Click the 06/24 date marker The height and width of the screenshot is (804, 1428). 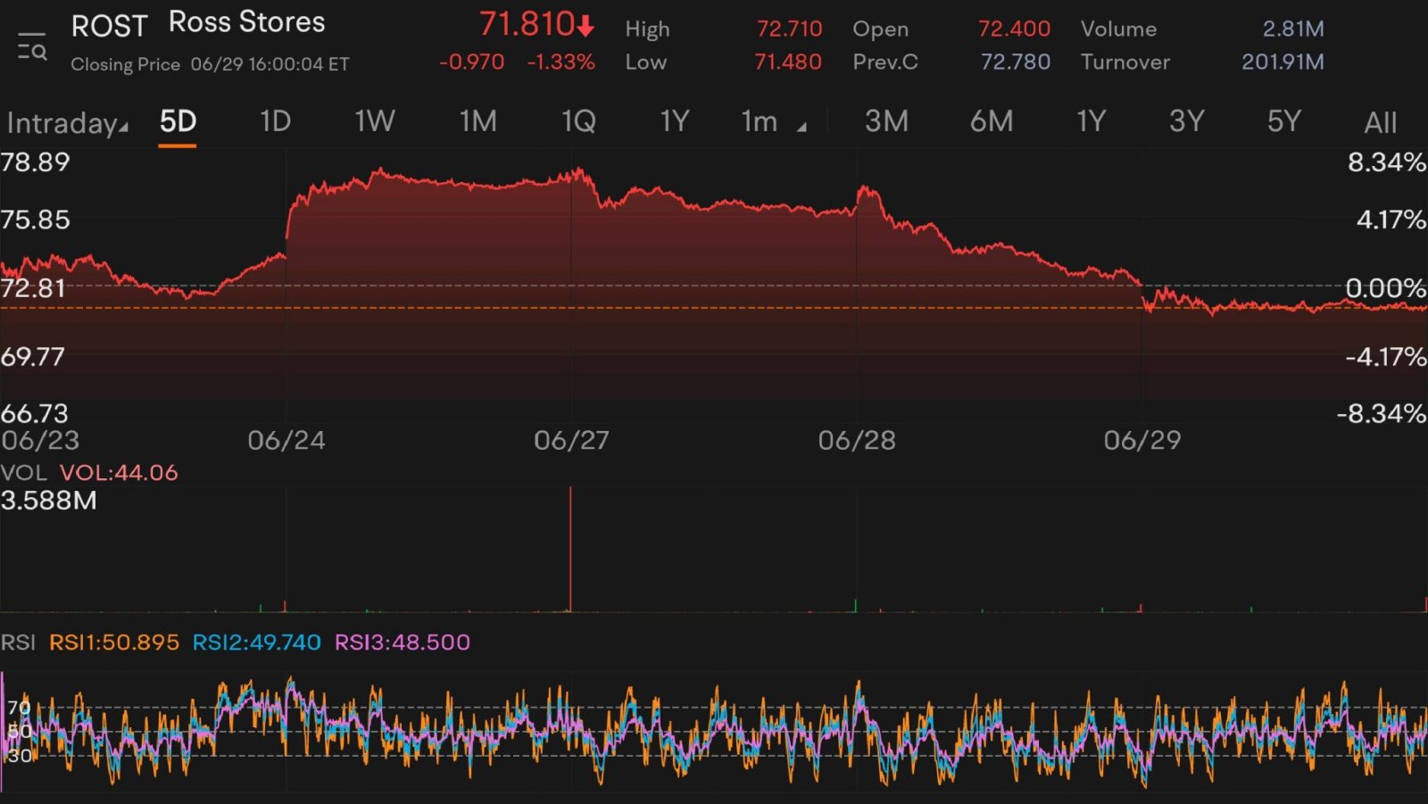point(286,441)
